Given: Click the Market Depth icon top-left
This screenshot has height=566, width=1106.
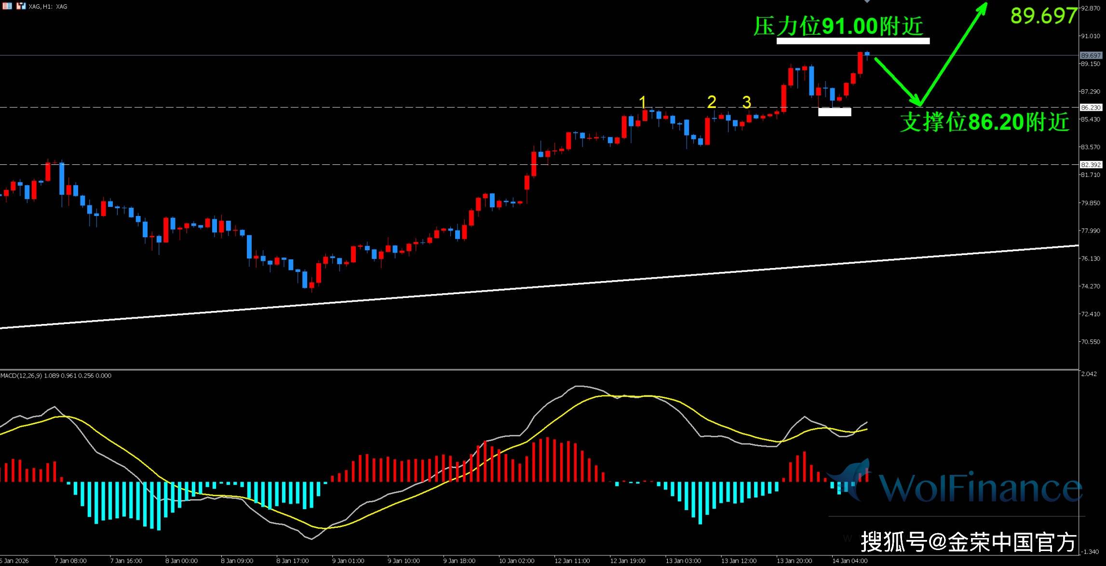Looking at the screenshot, I should coord(7,6).
